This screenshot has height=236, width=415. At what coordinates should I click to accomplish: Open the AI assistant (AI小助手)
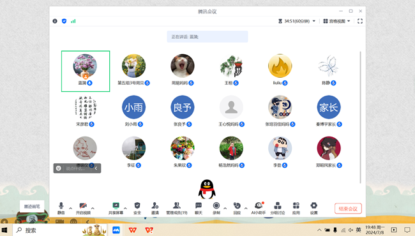(259, 208)
